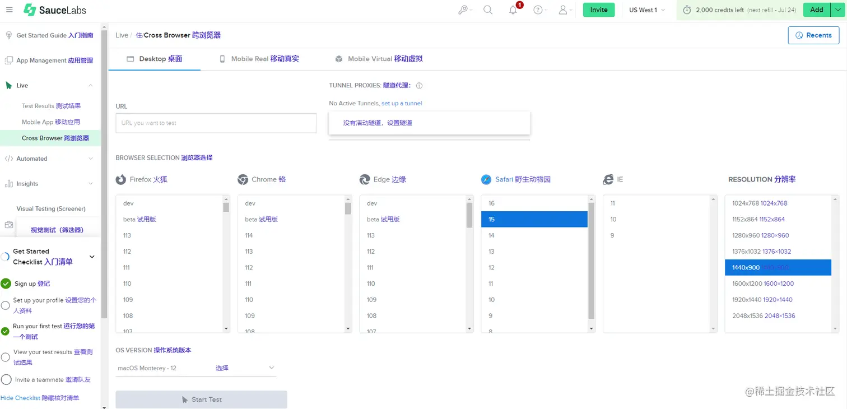
Task: Click the Start Test button
Action: tap(202, 399)
